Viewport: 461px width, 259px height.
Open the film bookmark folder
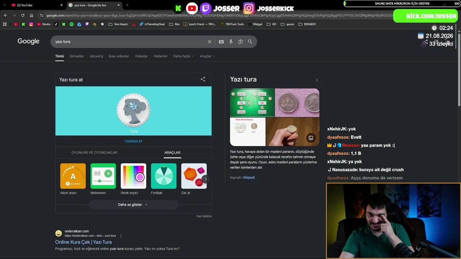(174, 24)
